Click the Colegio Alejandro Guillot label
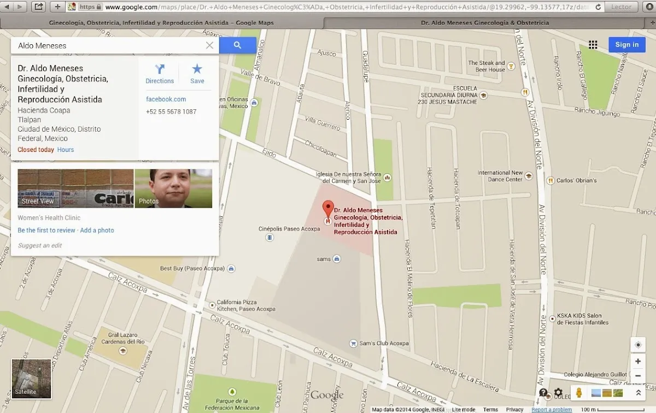 (x=596, y=375)
